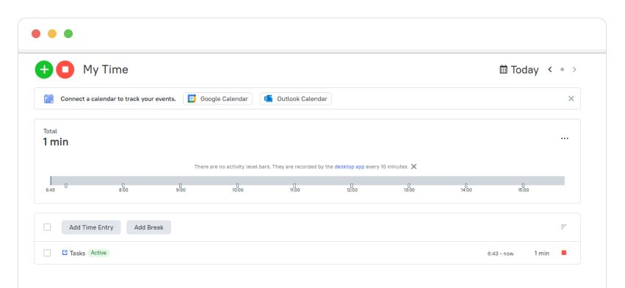Screen dimensions: 625x288
Task: Go to next day arrow
Action: tap(574, 70)
